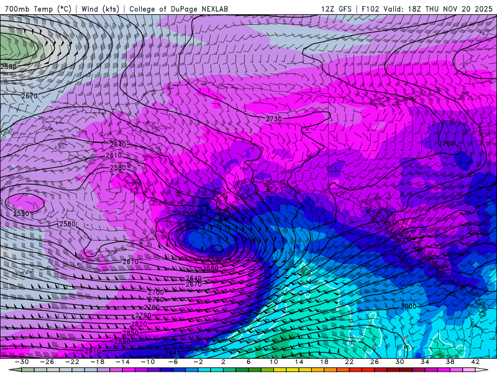Click the 26 colorbar tick label
This screenshot has height=373, width=497.
pos(375,362)
